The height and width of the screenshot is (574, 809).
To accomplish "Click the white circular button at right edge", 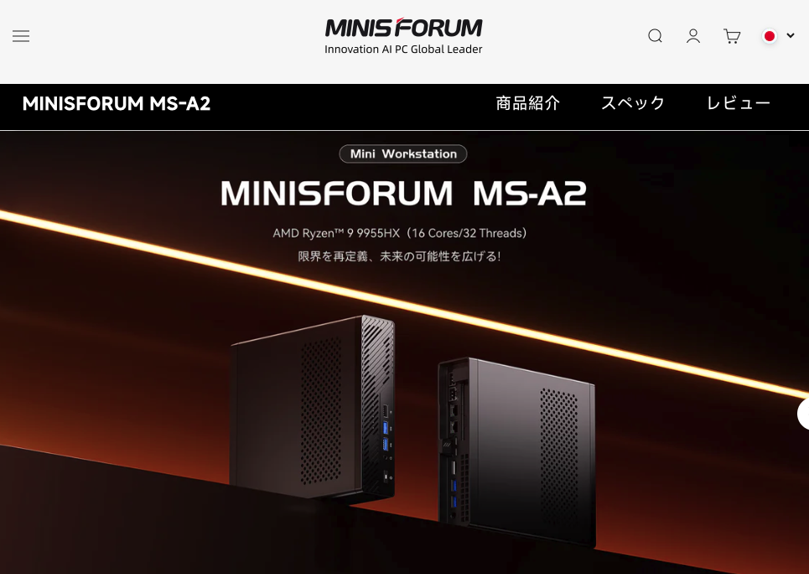I will pyautogui.click(x=803, y=414).
